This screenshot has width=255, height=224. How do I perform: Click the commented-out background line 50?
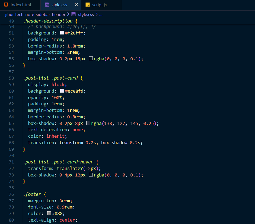coord(62,27)
